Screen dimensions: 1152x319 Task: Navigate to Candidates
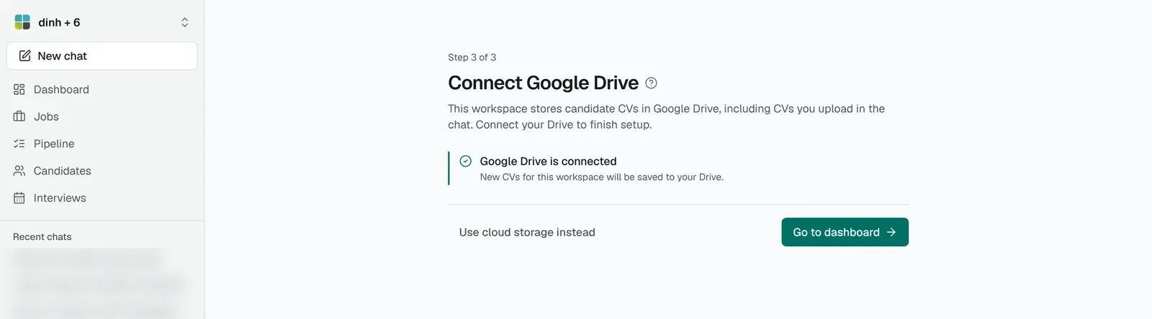(x=102, y=171)
